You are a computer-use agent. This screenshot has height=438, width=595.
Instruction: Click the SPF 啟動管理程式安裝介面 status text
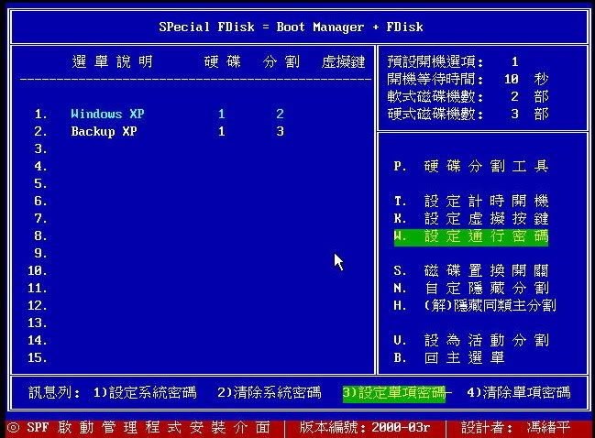click(x=149, y=428)
